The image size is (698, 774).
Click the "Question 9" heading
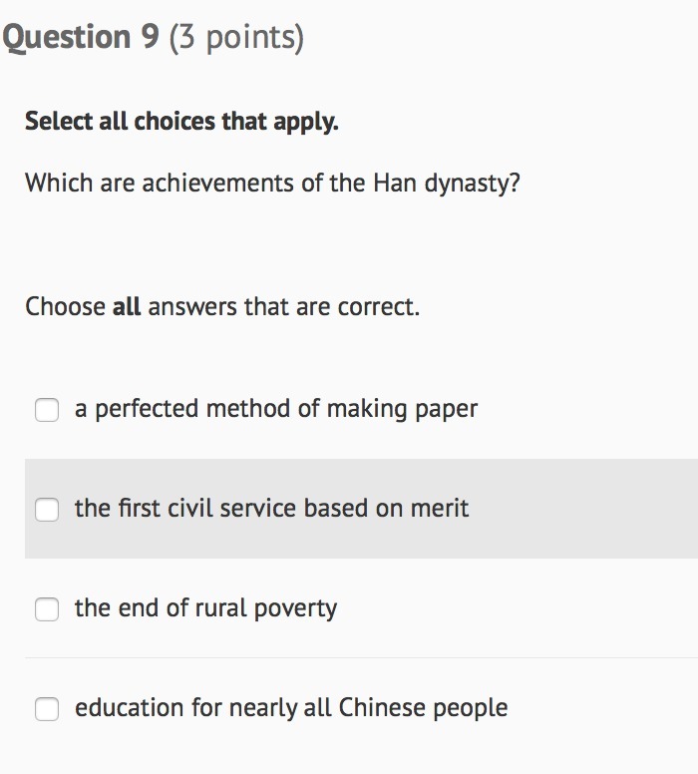[x=81, y=38]
